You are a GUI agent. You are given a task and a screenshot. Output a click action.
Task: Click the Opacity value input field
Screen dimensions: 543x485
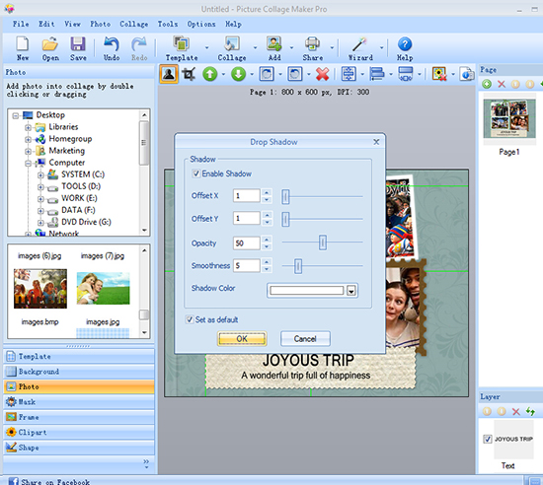click(246, 243)
